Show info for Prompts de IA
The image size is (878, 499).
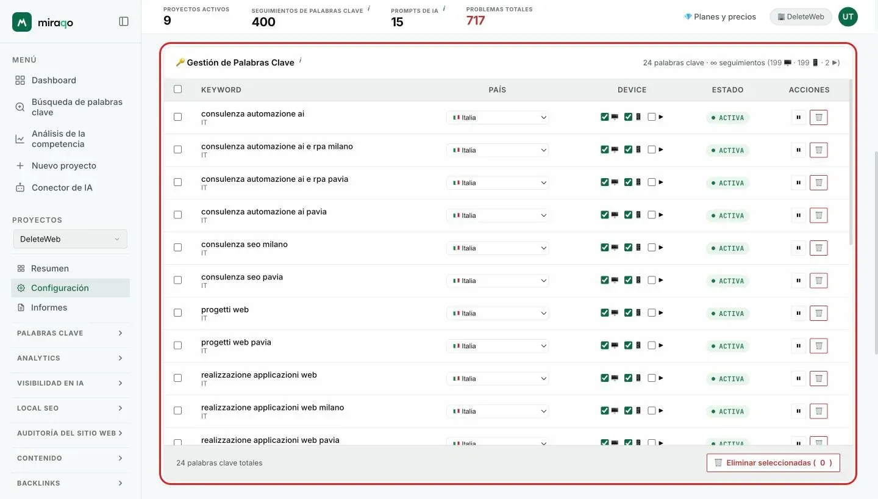tap(444, 9)
